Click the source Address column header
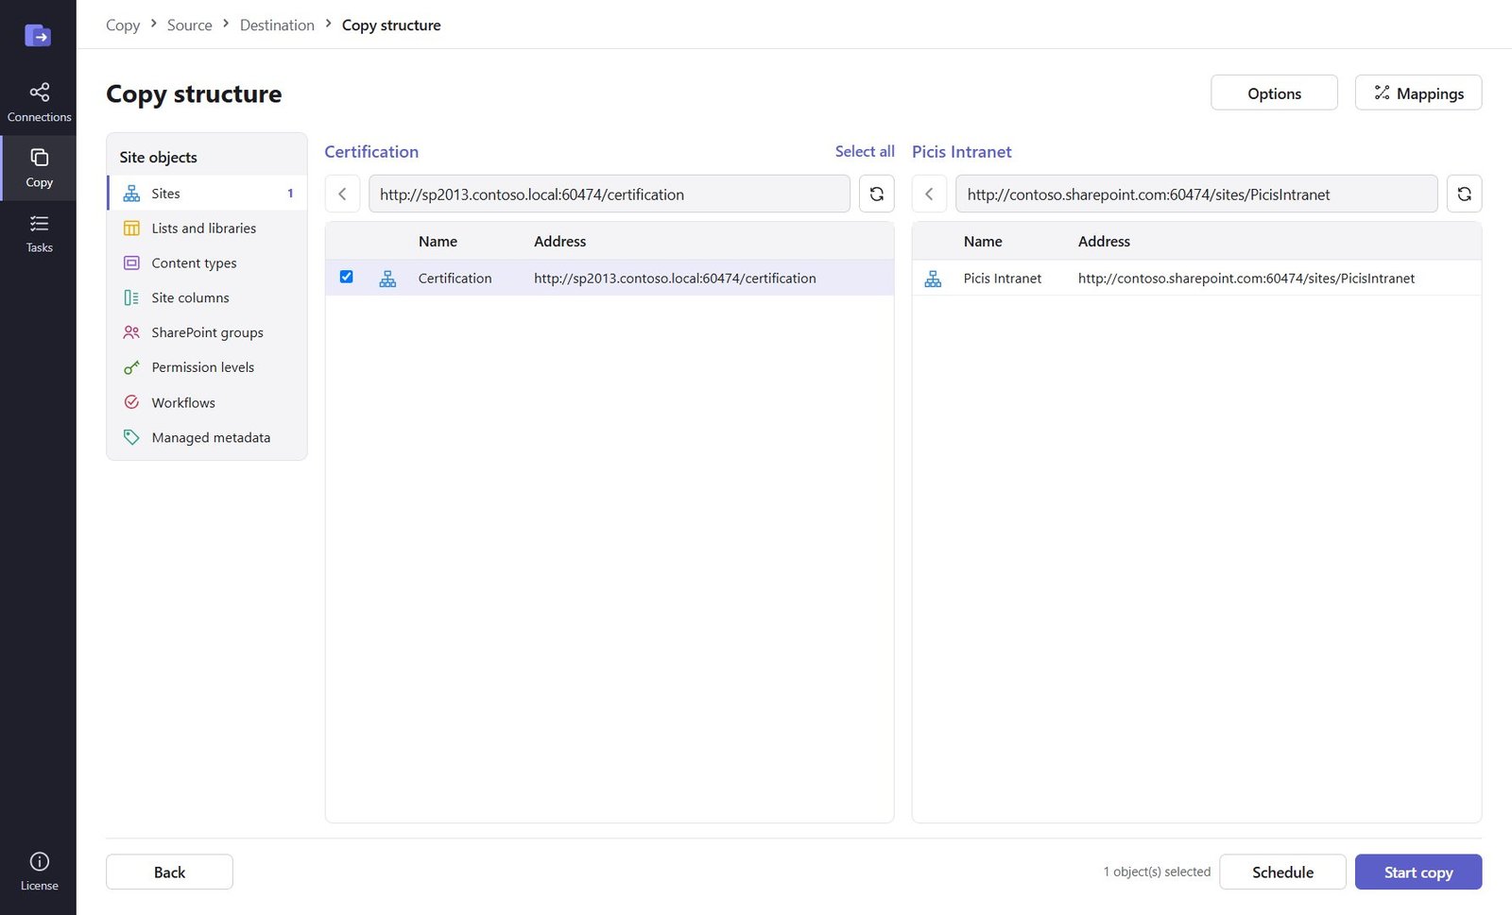1512x915 pixels. point(559,242)
